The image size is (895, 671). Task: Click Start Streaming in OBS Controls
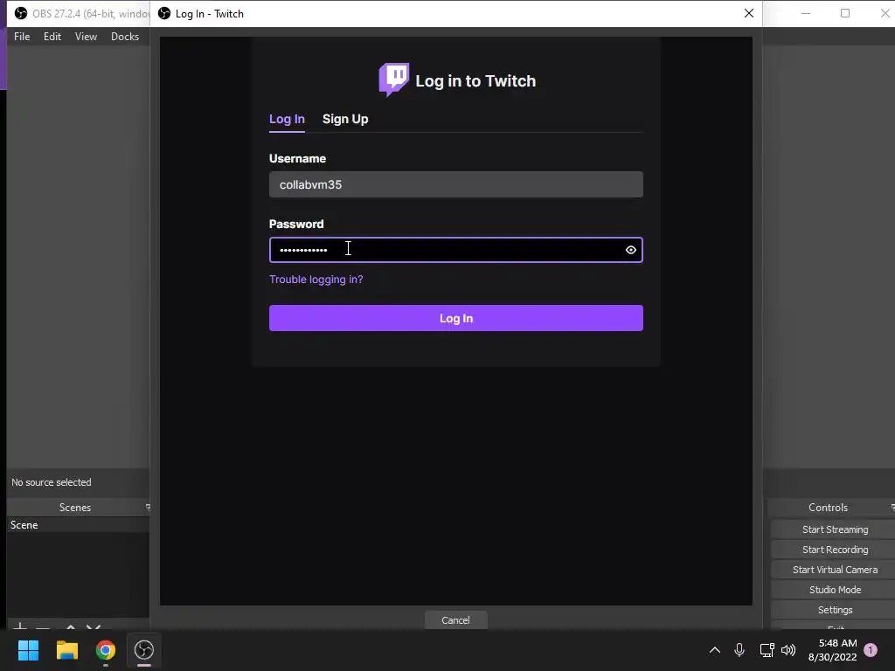click(x=835, y=529)
